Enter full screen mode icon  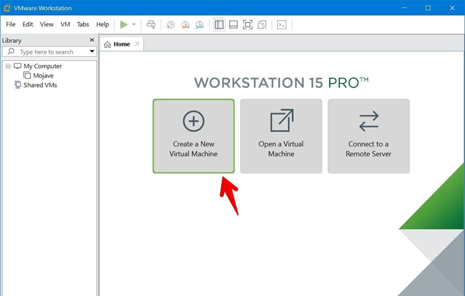coord(247,25)
